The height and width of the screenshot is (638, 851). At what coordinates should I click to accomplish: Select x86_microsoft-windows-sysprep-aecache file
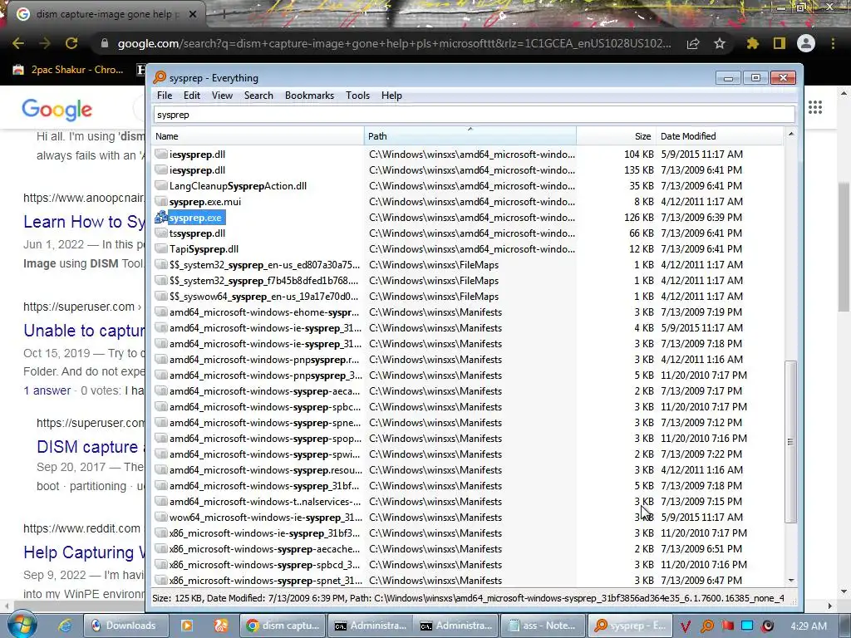tap(263, 548)
